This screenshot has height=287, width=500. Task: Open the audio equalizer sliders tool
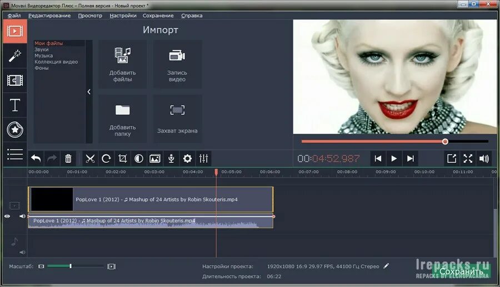point(204,158)
